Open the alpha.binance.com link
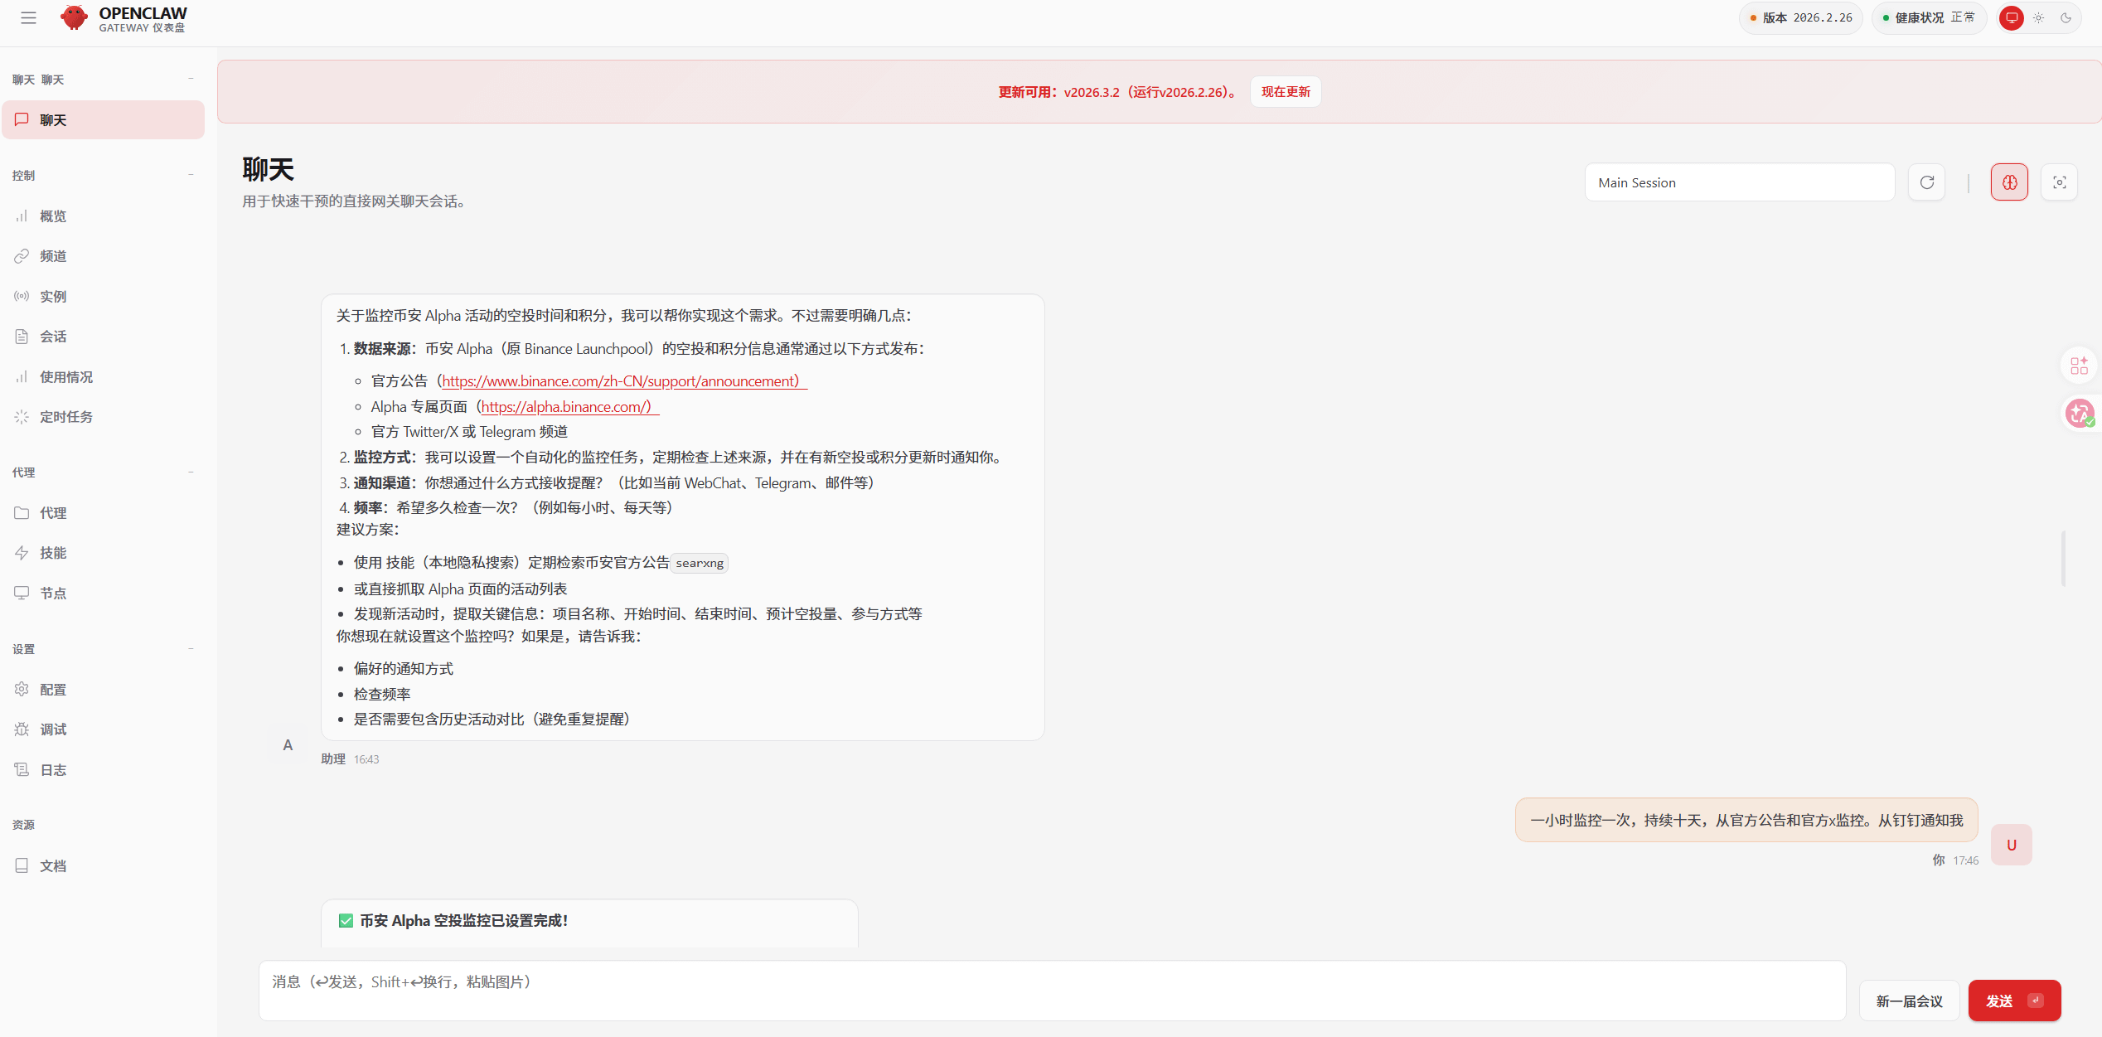Viewport: 2102px width, 1037px height. 566,407
